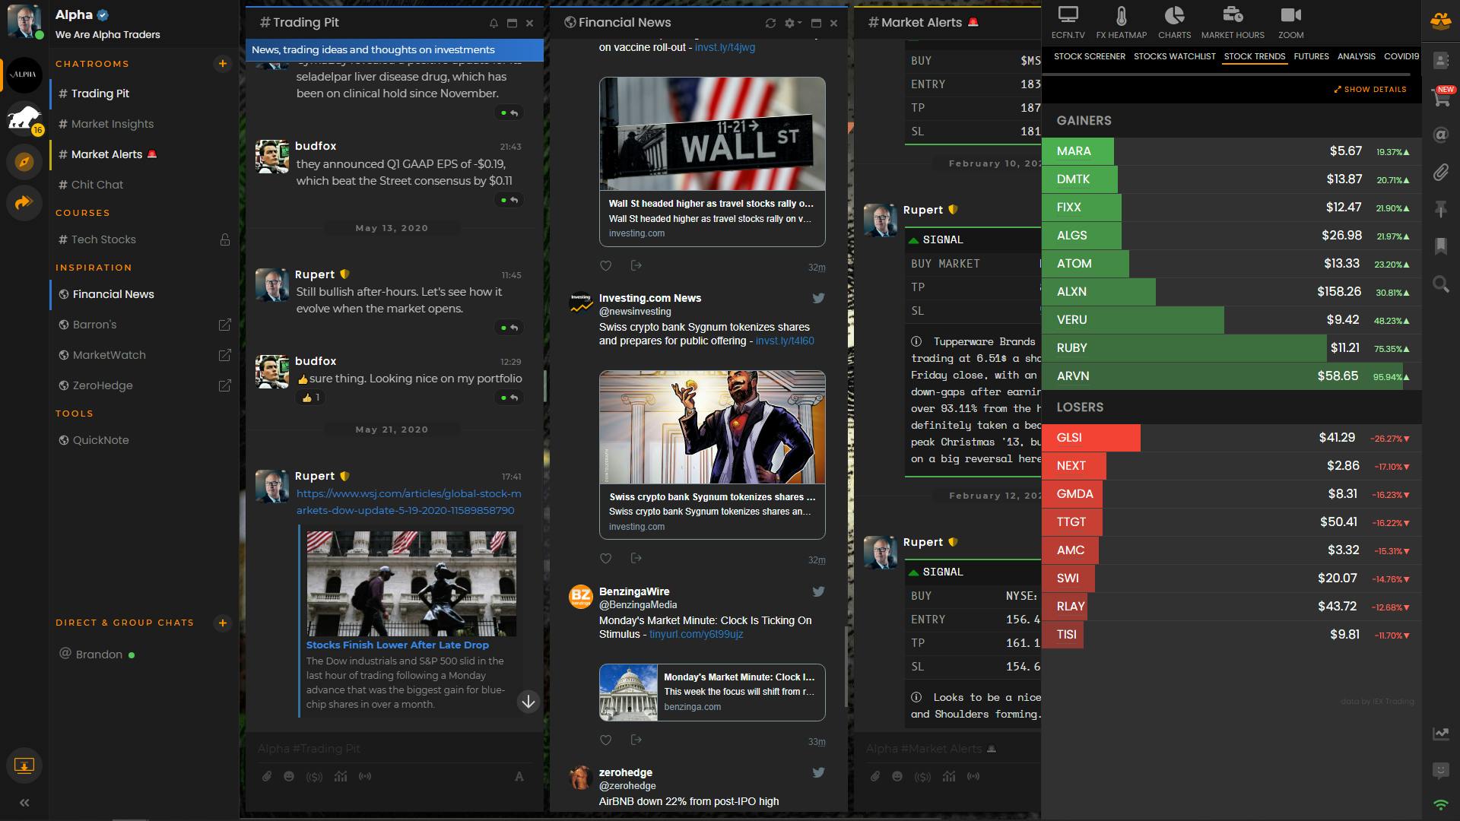Open the WSJ global stock markets link

point(409,502)
